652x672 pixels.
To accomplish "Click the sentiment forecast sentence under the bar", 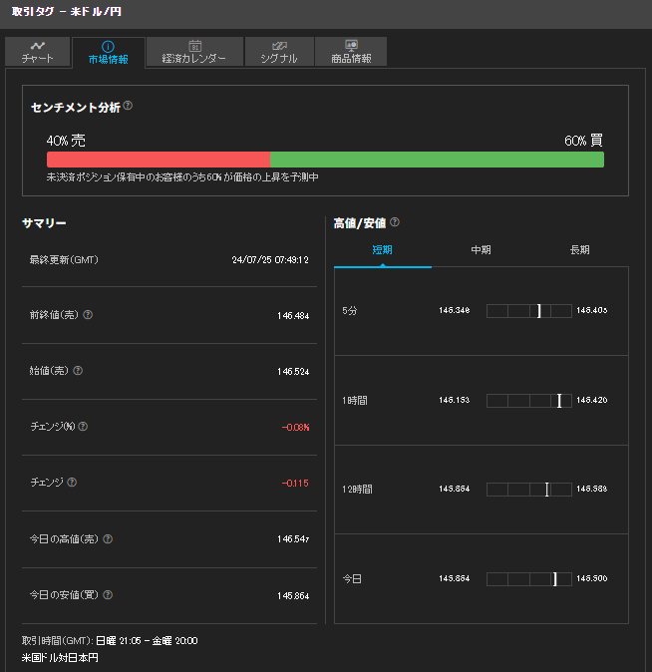I will pyautogui.click(x=182, y=177).
